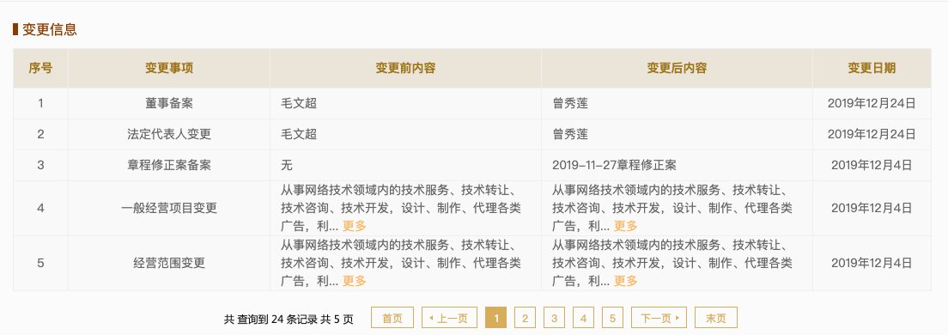This screenshot has height=335, width=948.
Task: Click after-change description text in row 4
Action: pos(671,208)
